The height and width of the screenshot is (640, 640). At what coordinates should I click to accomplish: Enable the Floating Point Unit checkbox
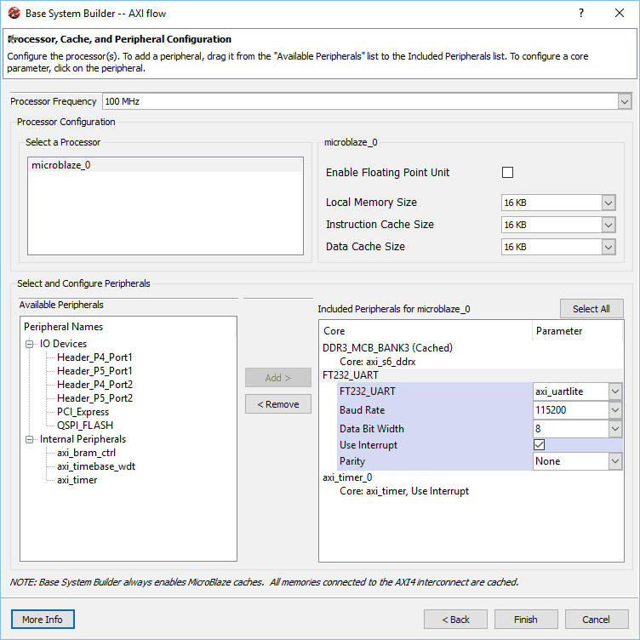tap(508, 172)
